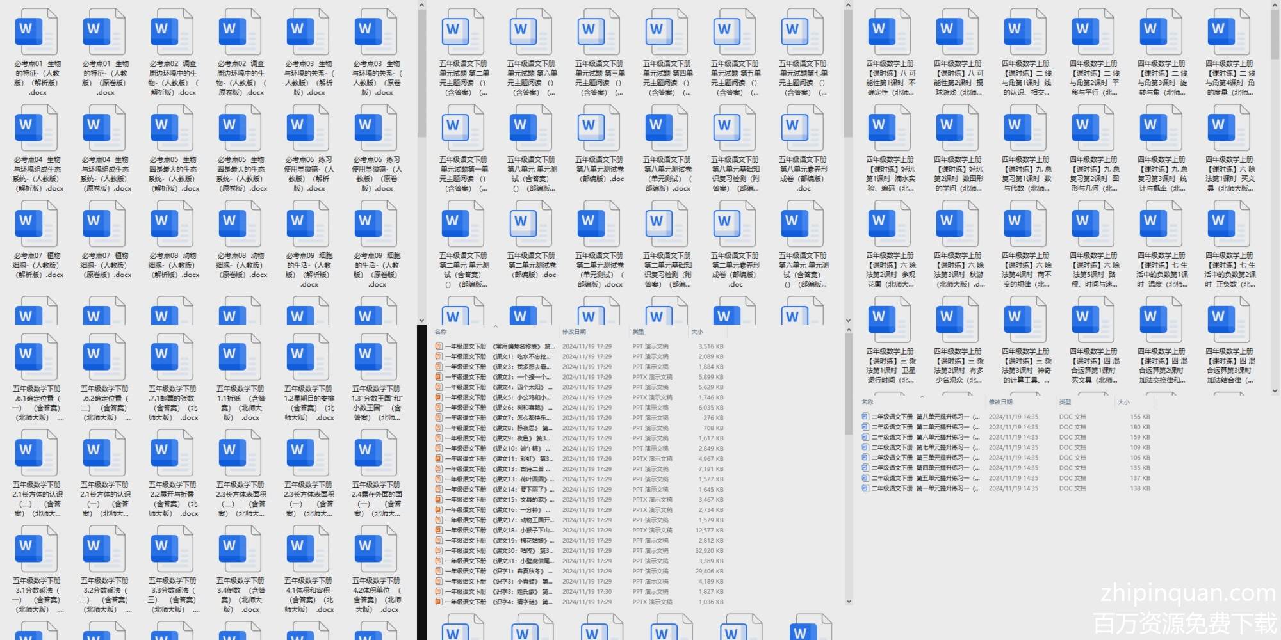
Task: Open 课文18:小猴子下山 PPTX list entry
Action: tap(493, 531)
